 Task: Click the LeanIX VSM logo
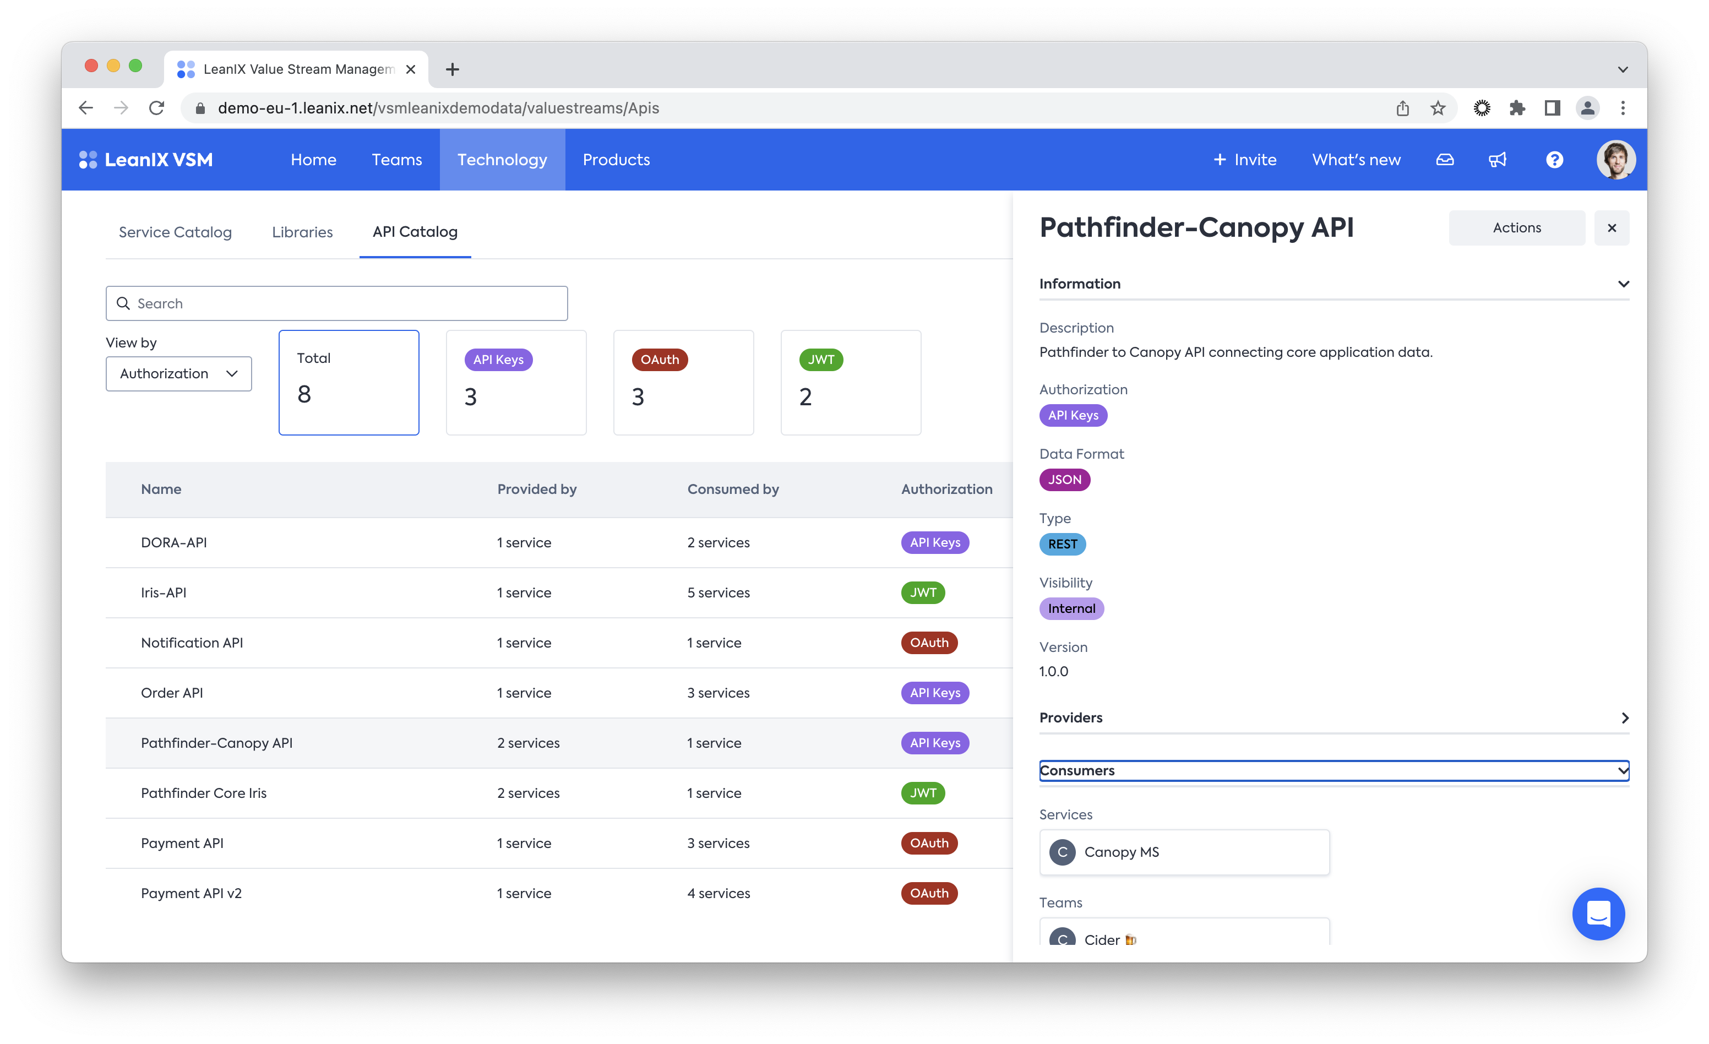[x=146, y=160]
